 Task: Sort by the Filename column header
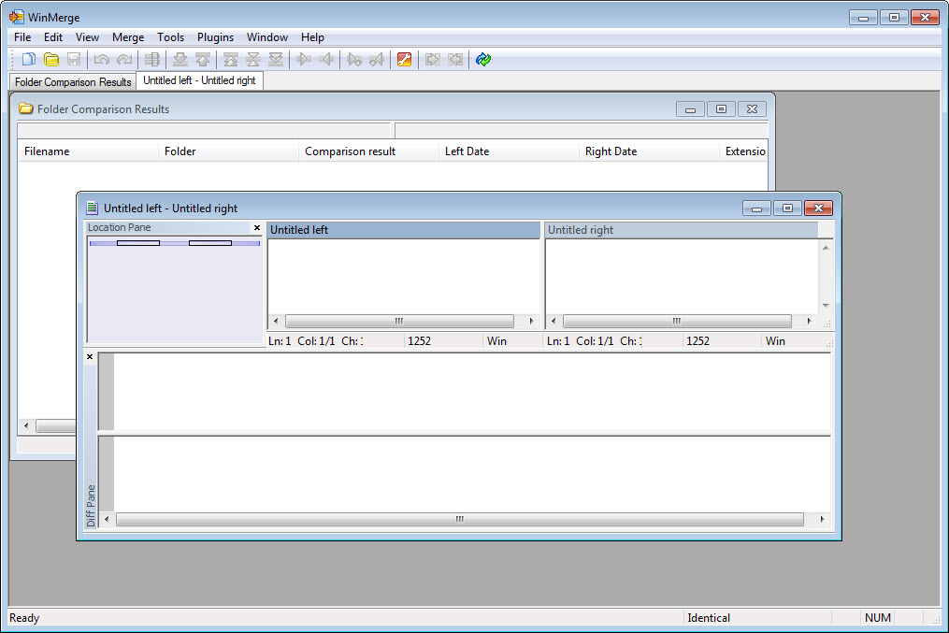click(89, 151)
